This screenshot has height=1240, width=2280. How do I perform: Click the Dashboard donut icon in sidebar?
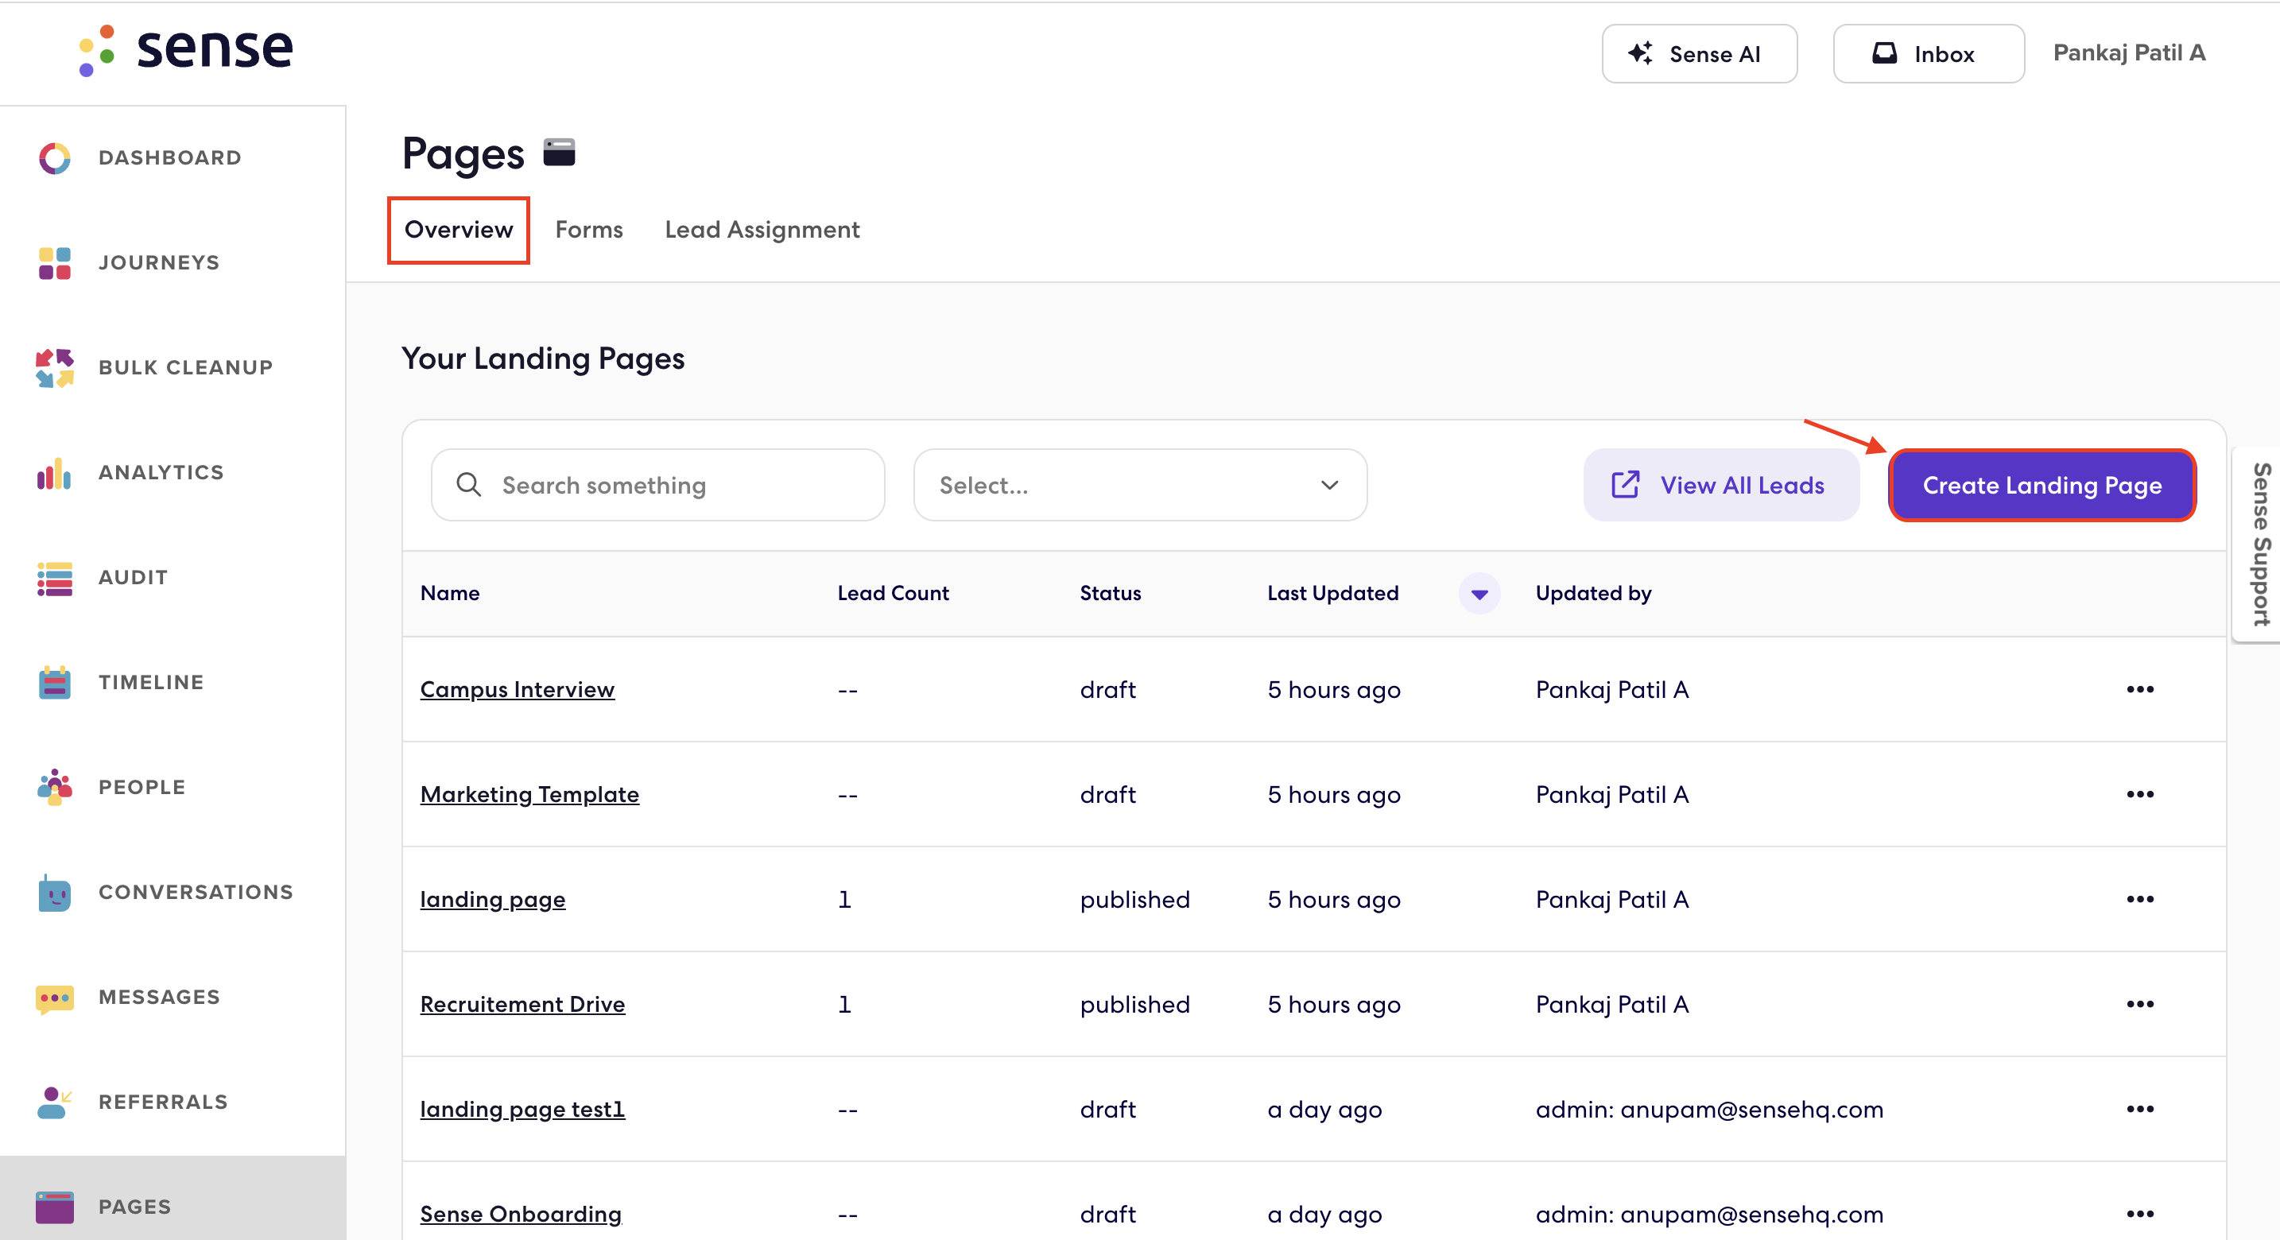click(x=55, y=158)
